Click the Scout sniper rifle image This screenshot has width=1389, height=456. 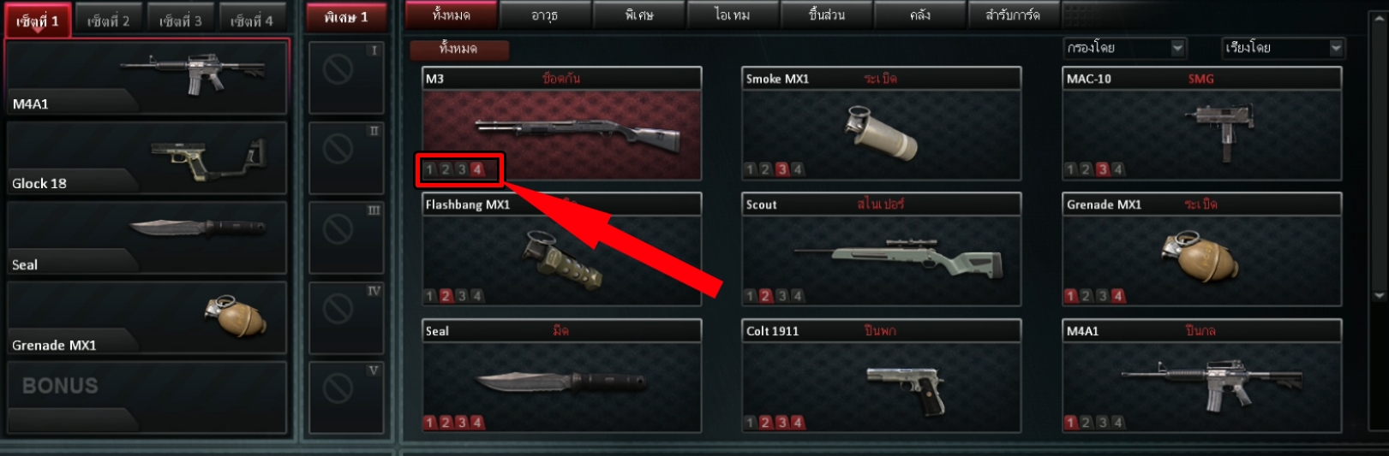(898, 253)
